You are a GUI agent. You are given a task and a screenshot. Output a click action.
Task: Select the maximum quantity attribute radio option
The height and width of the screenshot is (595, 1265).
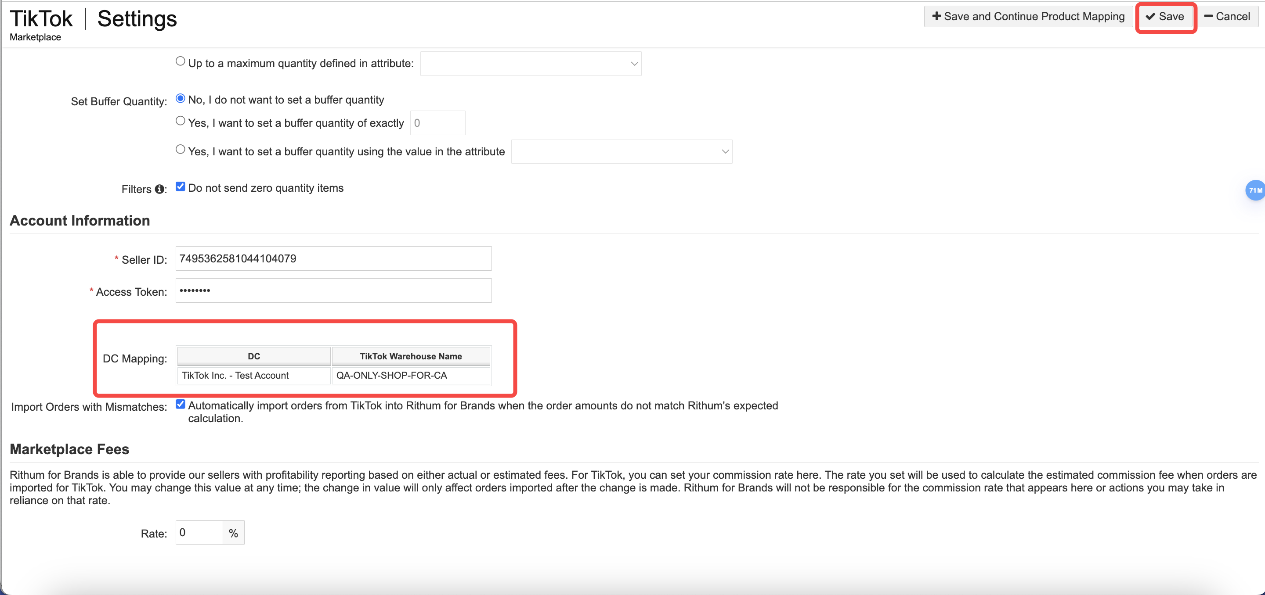click(x=180, y=61)
